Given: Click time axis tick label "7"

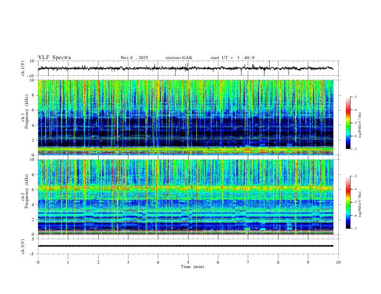Looking at the screenshot, I should point(248,262).
